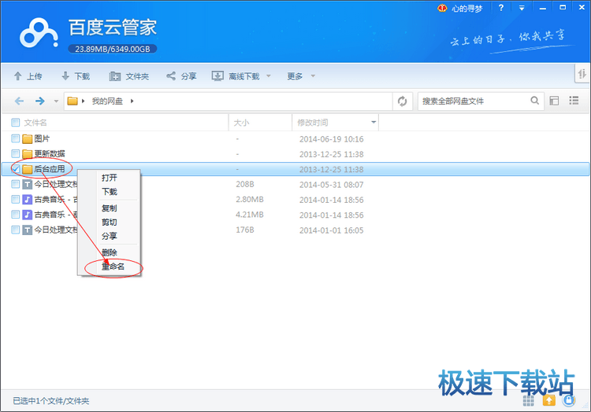Tick the checkbox for 图片 folder
This screenshot has height=412, width=591.
pos(16,138)
